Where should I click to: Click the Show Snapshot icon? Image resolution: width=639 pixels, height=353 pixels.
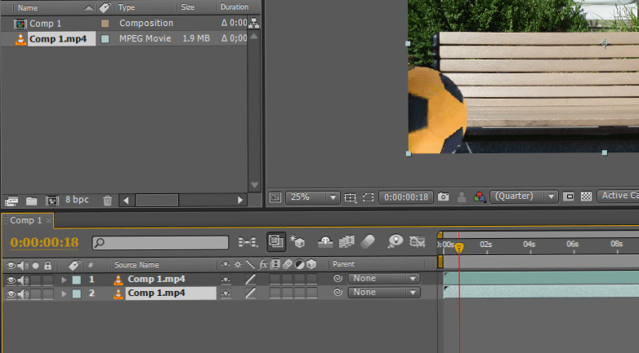pyautogui.click(x=462, y=197)
